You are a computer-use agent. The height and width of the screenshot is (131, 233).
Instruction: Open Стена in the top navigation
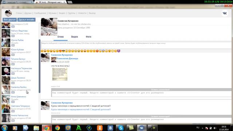(x=19, y=13)
